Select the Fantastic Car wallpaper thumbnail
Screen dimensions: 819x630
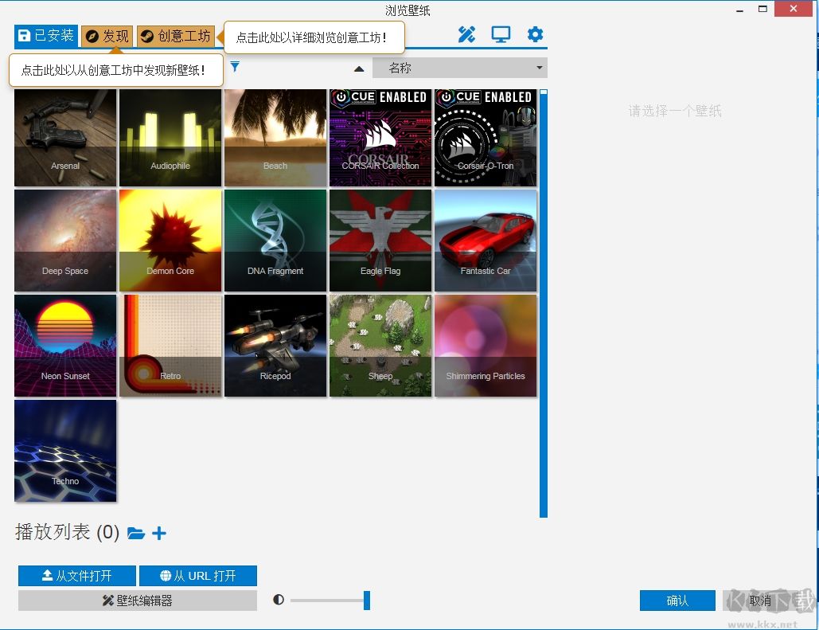[x=486, y=240]
